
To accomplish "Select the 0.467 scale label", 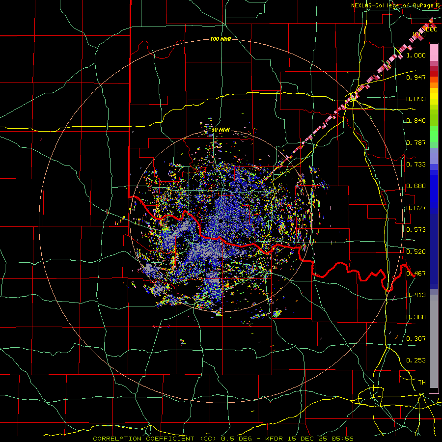I will pos(416,274).
